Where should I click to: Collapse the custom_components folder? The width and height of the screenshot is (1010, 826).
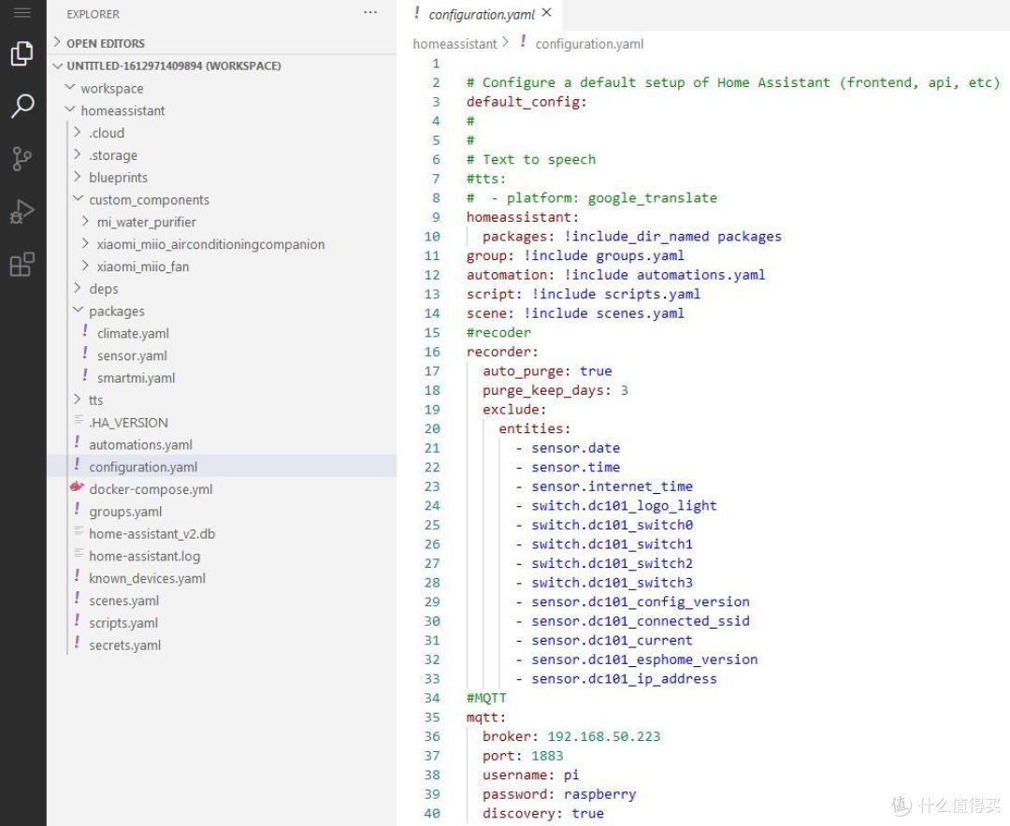(149, 200)
